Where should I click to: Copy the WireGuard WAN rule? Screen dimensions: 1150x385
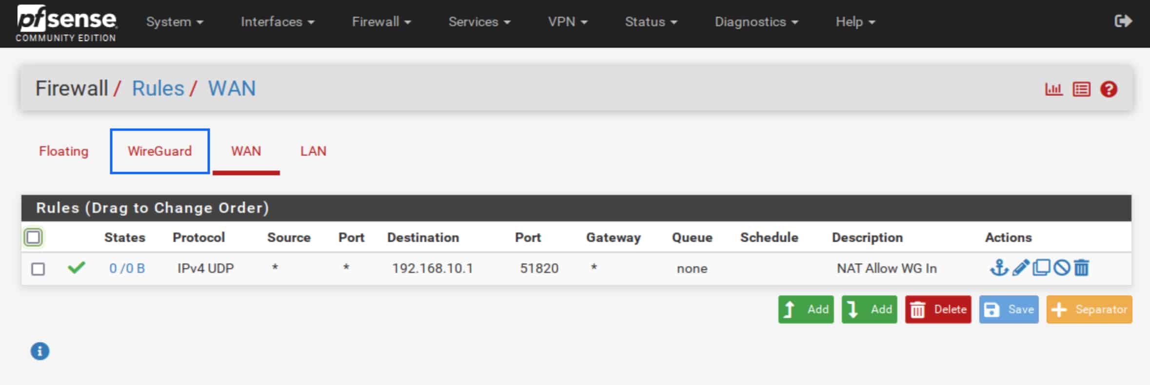1041,268
